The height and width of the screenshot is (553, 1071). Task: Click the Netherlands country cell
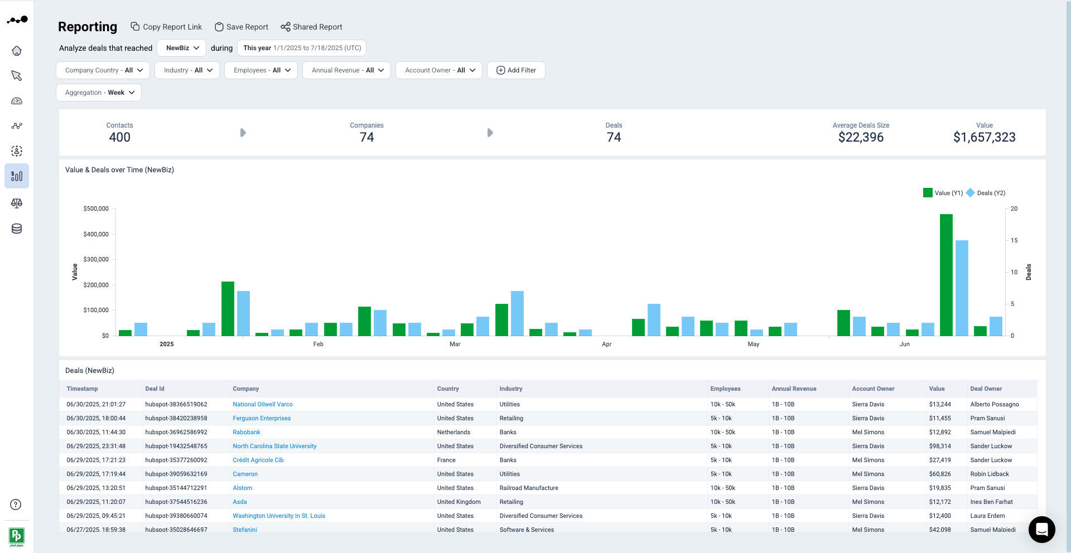(x=454, y=432)
